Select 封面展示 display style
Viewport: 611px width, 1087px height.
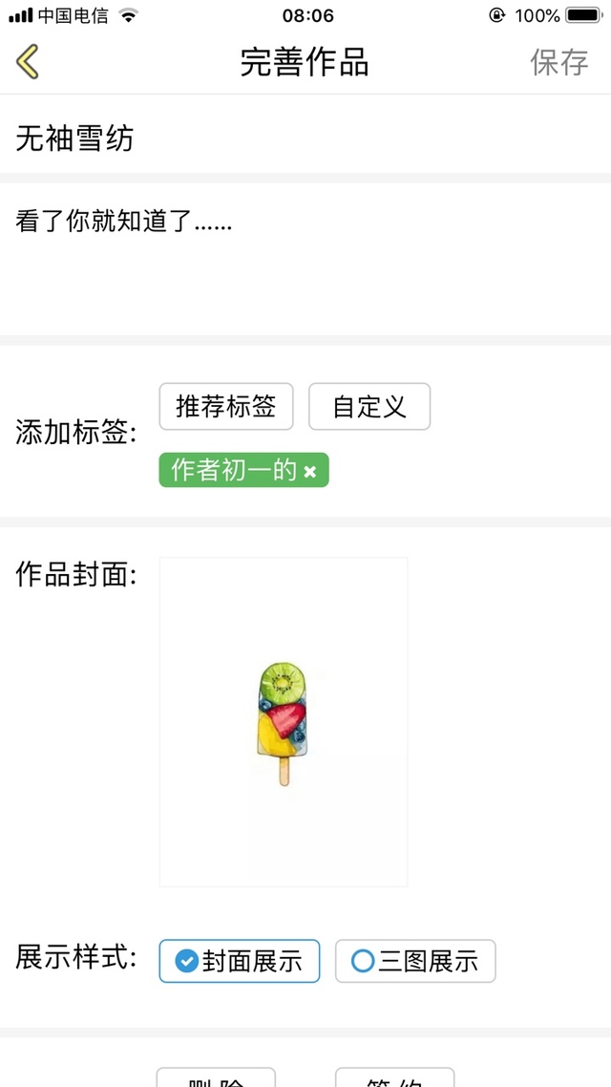coord(240,961)
